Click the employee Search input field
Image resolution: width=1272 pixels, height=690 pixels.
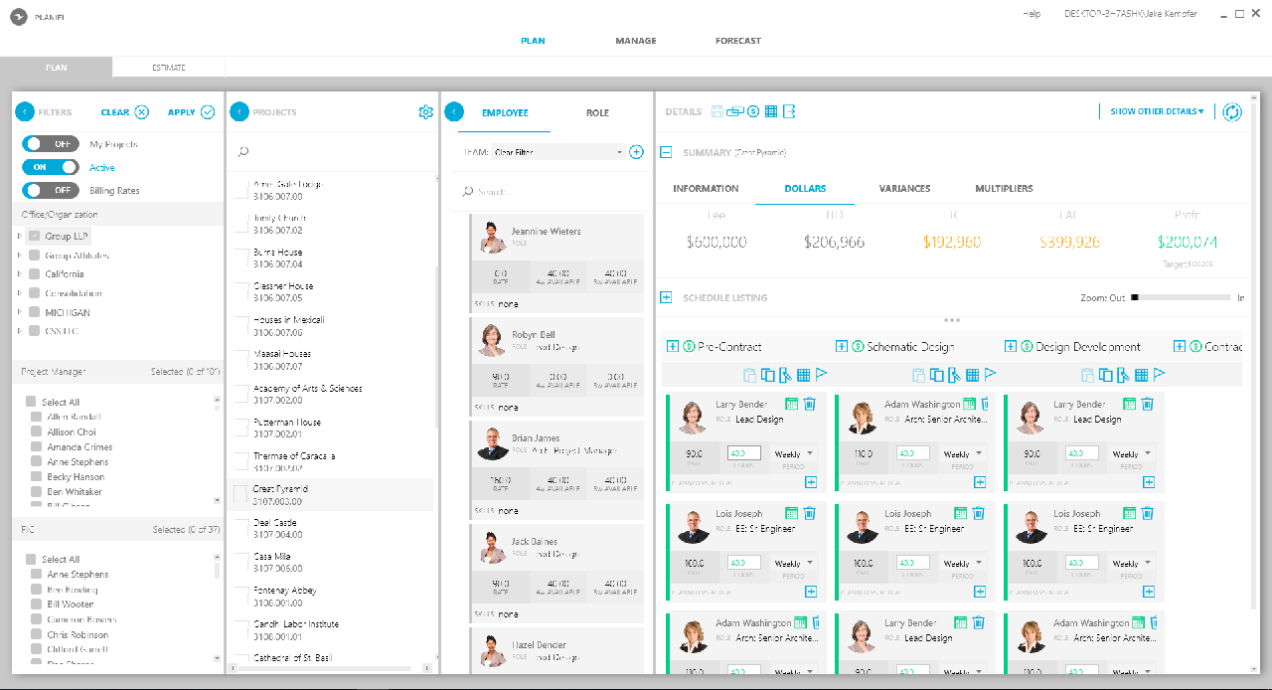coord(561,192)
